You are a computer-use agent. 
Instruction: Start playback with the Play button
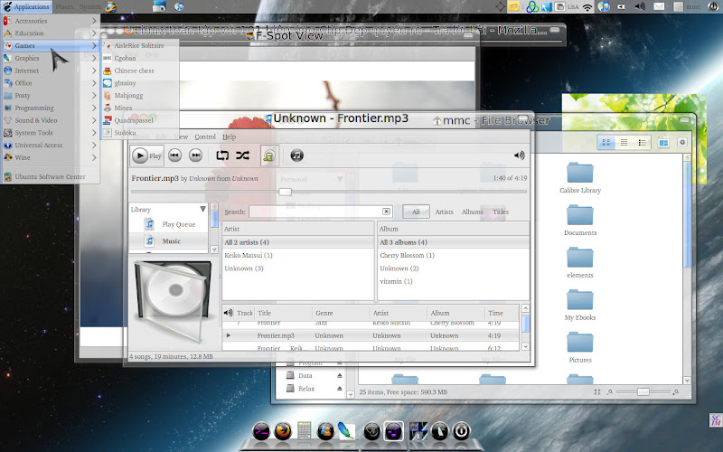click(147, 155)
